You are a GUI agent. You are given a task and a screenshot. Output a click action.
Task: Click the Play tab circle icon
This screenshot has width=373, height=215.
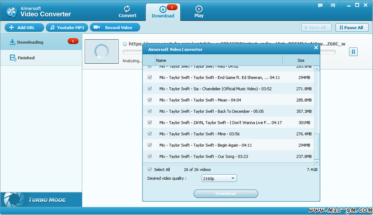pyautogui.click(x=199, y=9)
